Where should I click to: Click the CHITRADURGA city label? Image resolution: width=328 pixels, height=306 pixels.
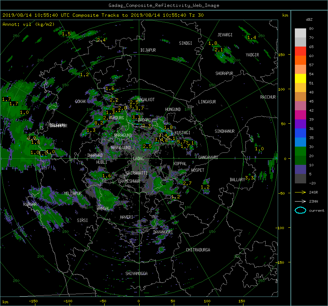click(198, 250)
